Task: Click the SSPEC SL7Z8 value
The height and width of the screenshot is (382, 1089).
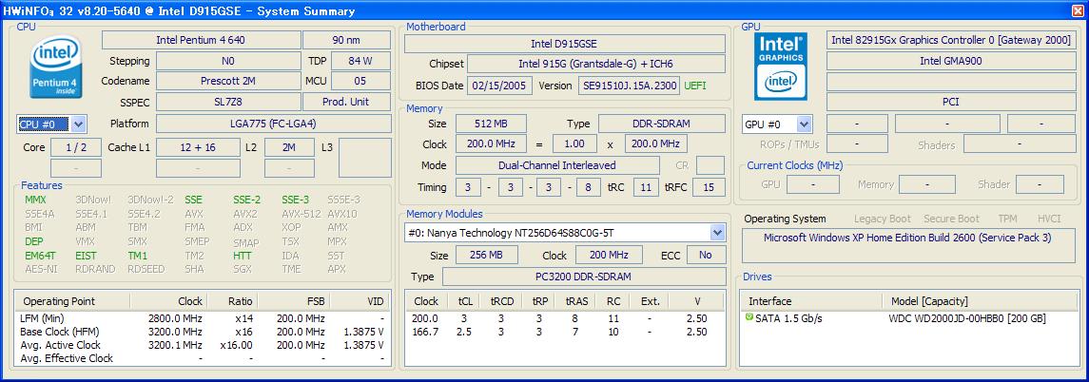Action: coord(228,102)
